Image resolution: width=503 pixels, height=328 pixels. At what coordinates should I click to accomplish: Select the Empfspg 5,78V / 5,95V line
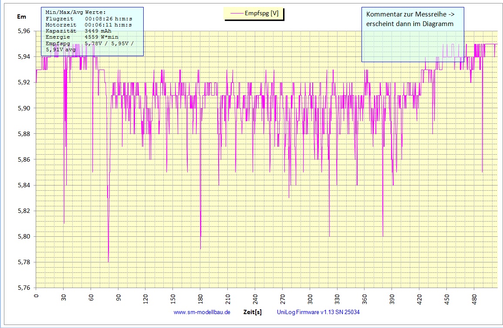[x=90, y=43]
